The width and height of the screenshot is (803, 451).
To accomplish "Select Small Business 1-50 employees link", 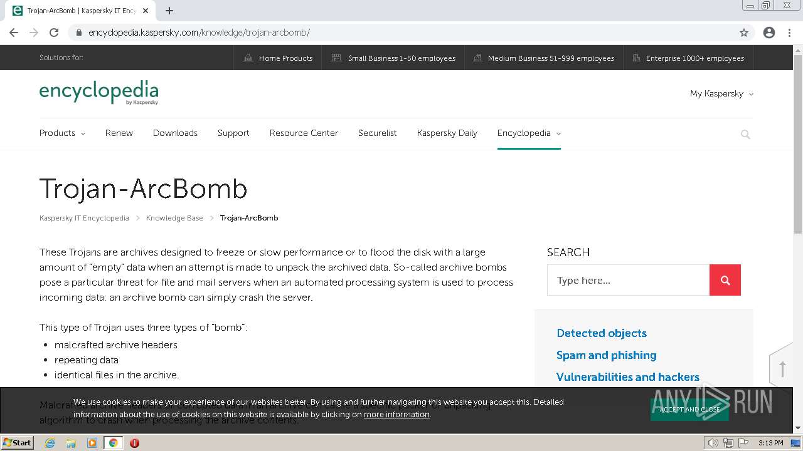I will click(x=393, y=58).
